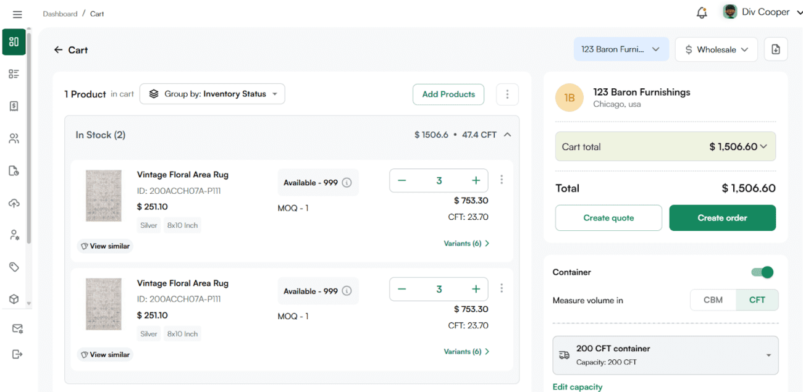Select CFT volume unit
The width and height of the screenshot is (803, 392).
pos(757,300)
